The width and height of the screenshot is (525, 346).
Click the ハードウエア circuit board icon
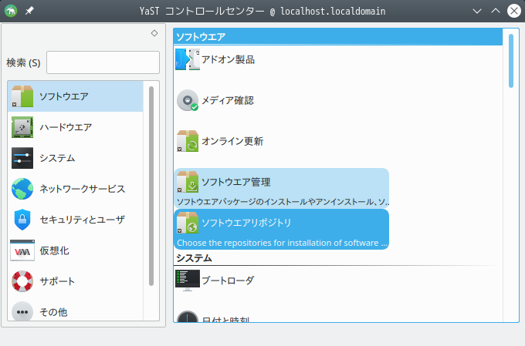[x=22, y=127]
